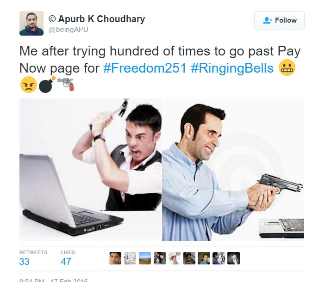Click the landscape liker avatar
This screenshot has width=319, height=282.
coord(145,258)
